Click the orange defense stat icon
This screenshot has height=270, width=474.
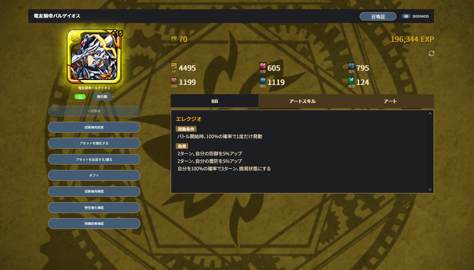(x=174, y=80)
